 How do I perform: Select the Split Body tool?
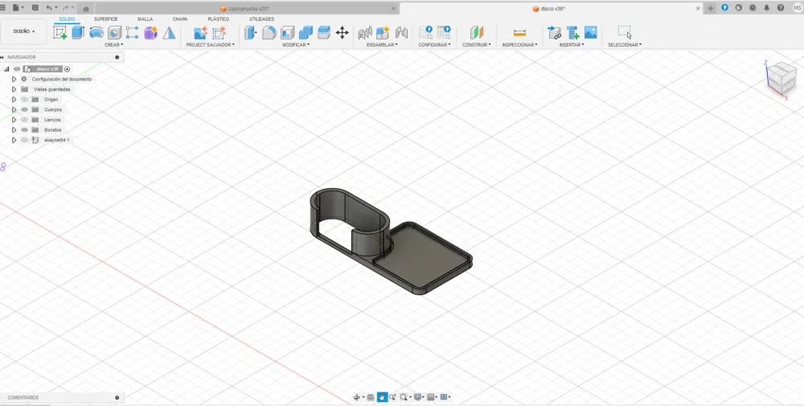323,33
